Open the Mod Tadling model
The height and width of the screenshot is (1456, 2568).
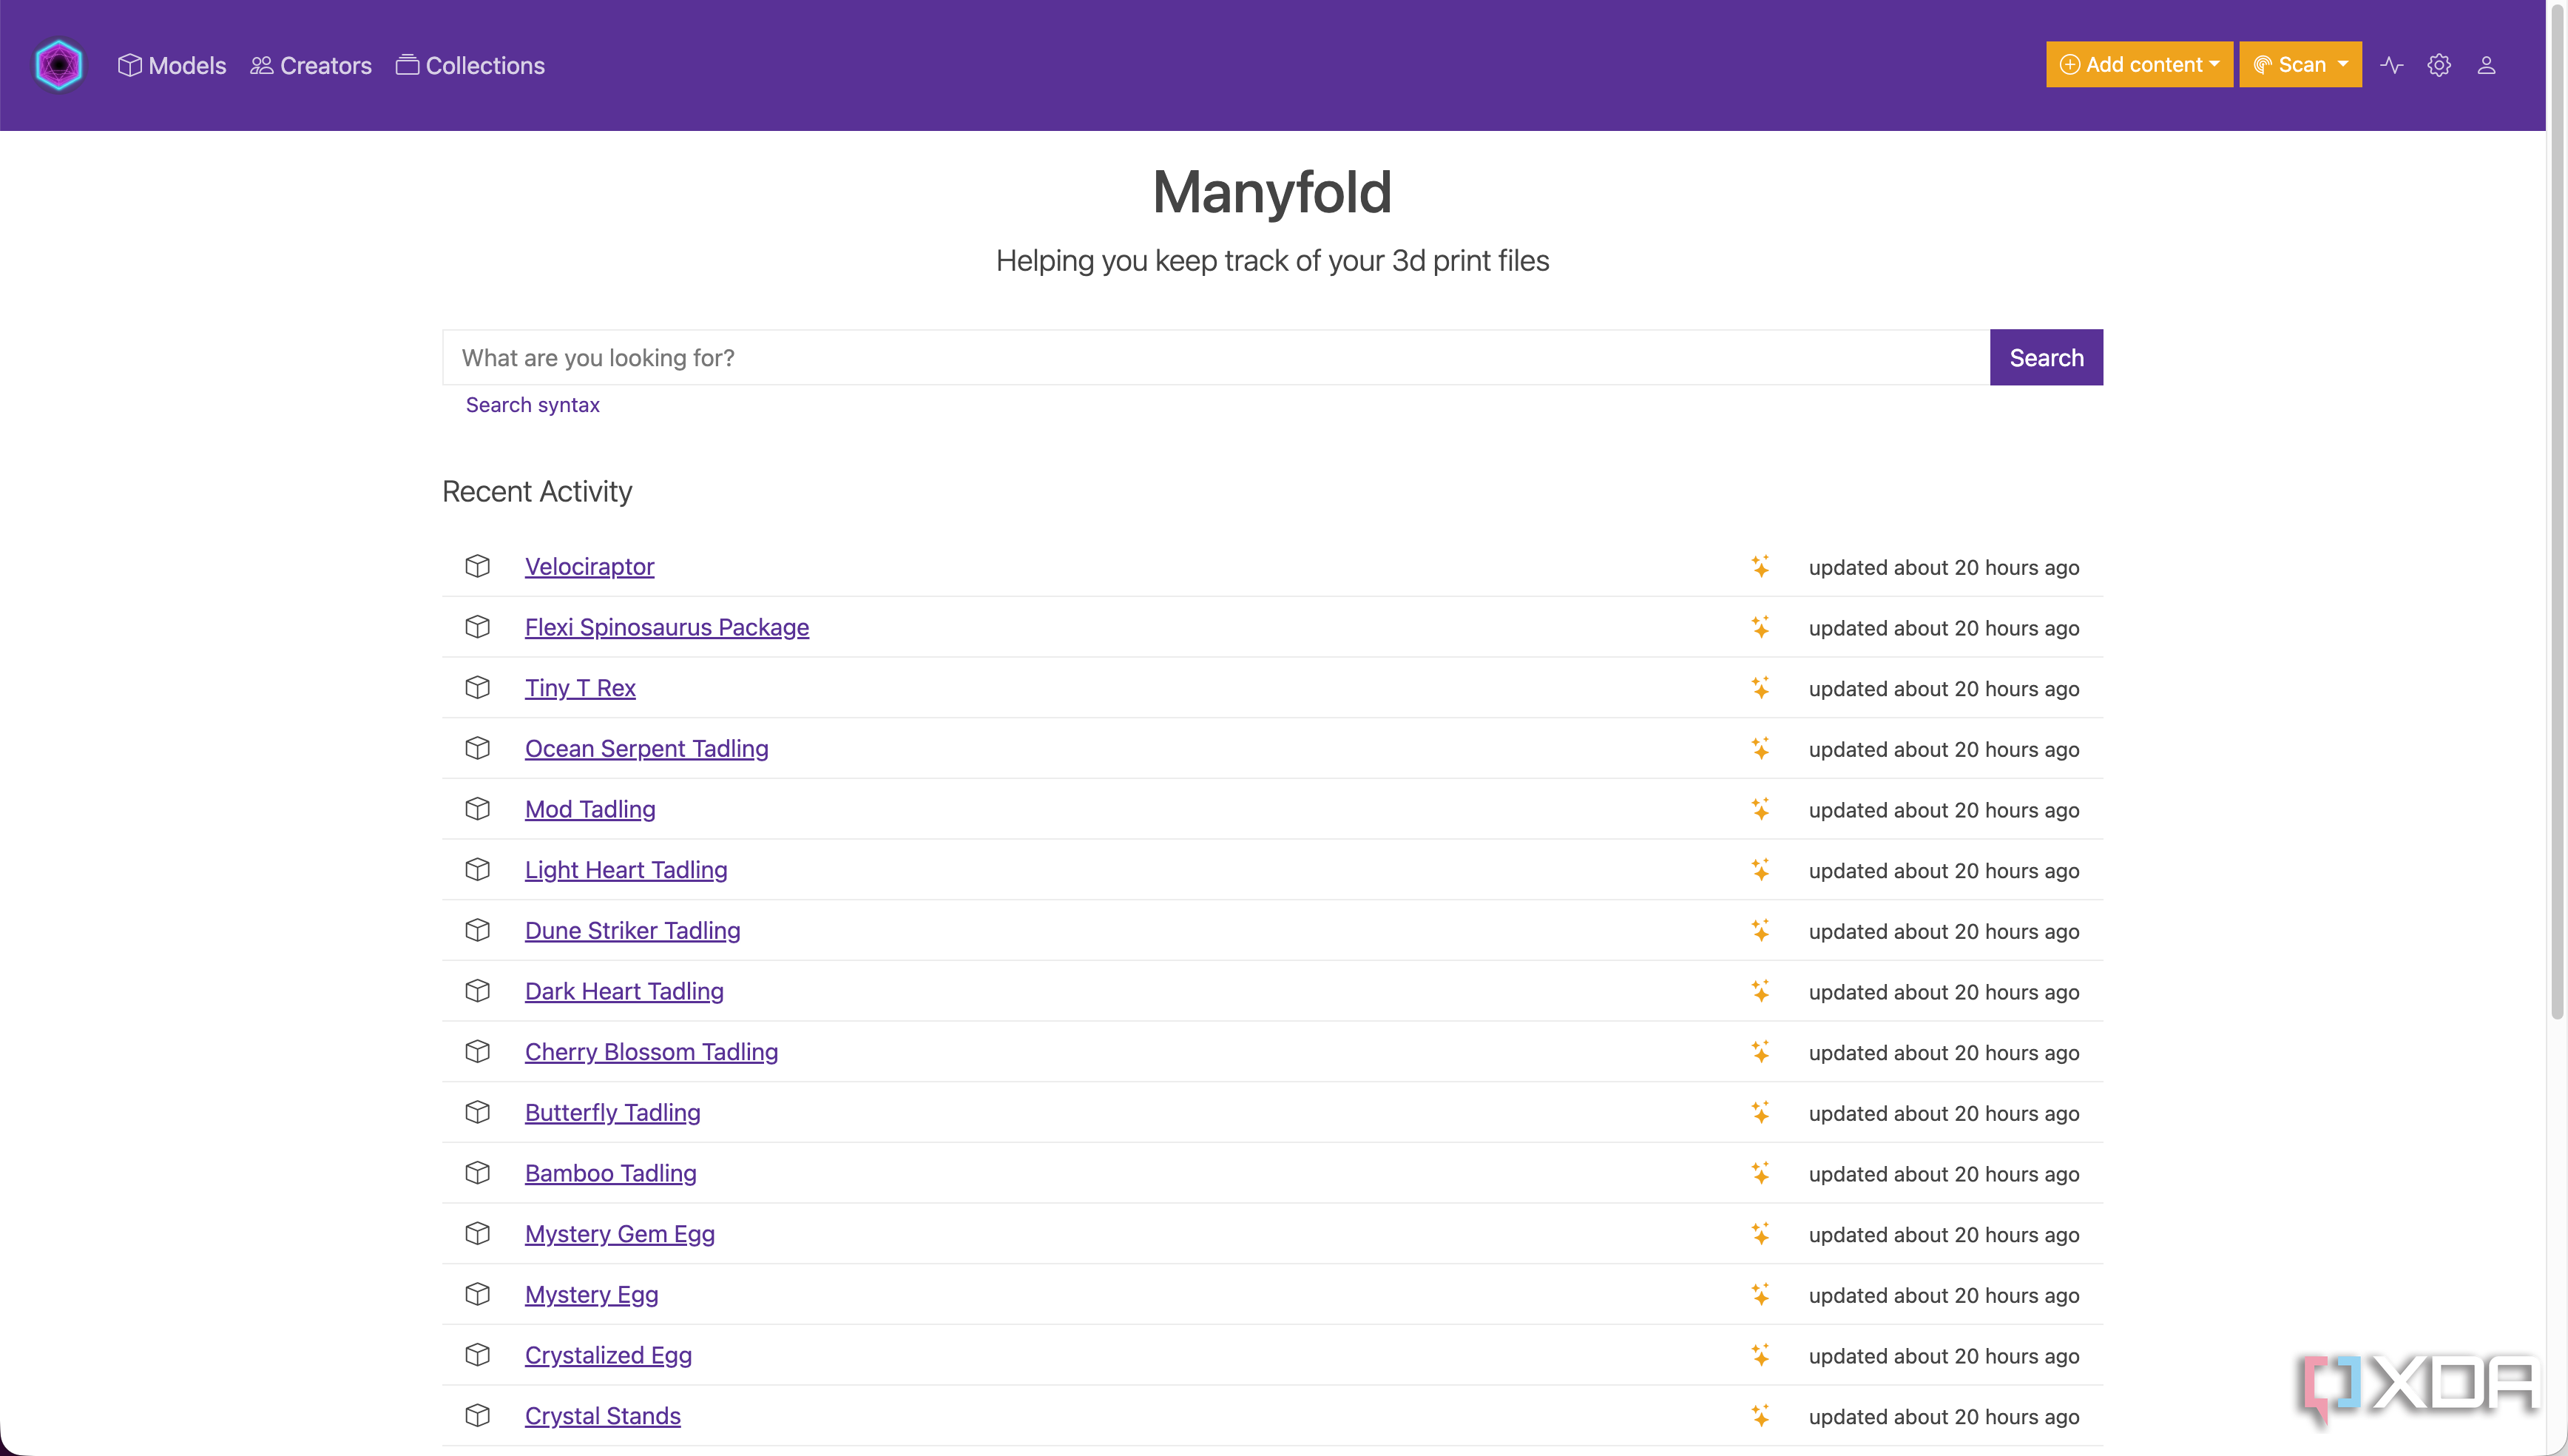pos(591,809)
